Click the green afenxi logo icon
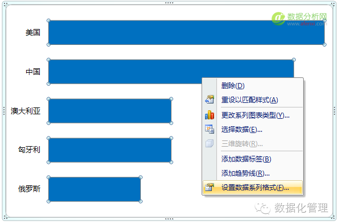The height and width of the screenshot is (224, 339). (x=278, y=19)
